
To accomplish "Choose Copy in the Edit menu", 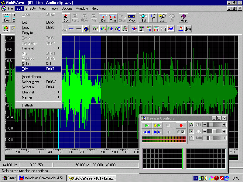I will coord(39,28).
